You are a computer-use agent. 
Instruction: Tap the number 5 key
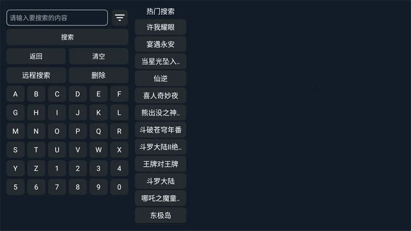click(15, 187)
